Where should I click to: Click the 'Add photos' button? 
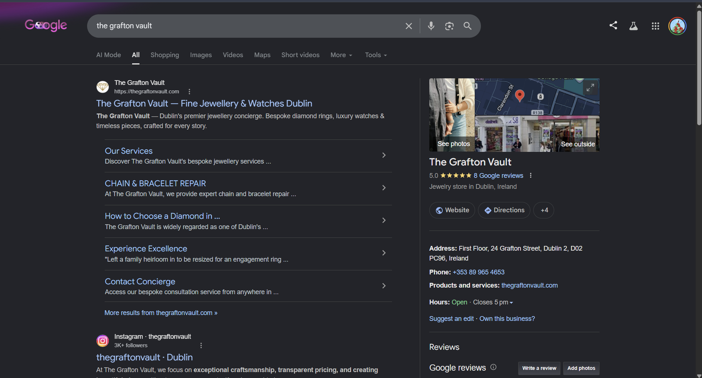581,368
